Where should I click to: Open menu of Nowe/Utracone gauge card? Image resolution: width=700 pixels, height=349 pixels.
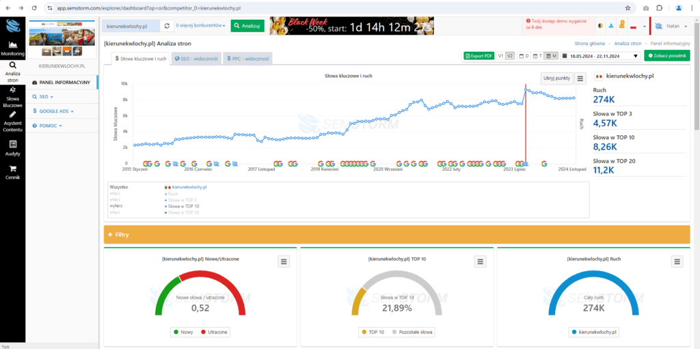pyautogui.click(x=284, y=262)
